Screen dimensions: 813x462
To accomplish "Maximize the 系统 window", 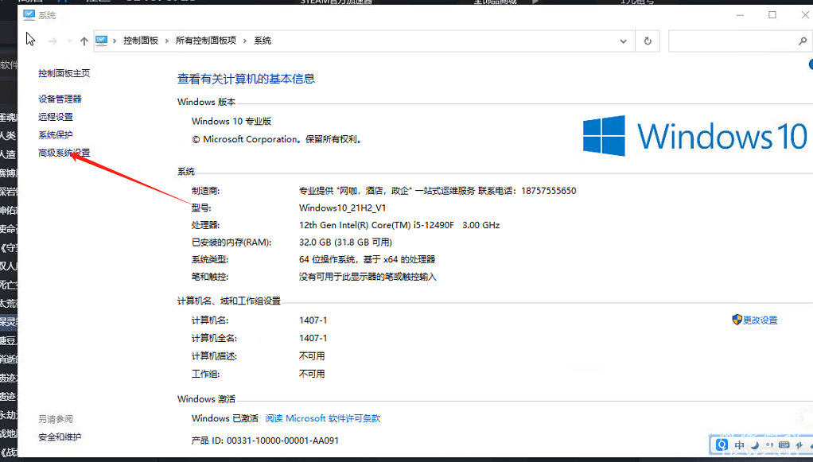I will click(x=772, y=15).
